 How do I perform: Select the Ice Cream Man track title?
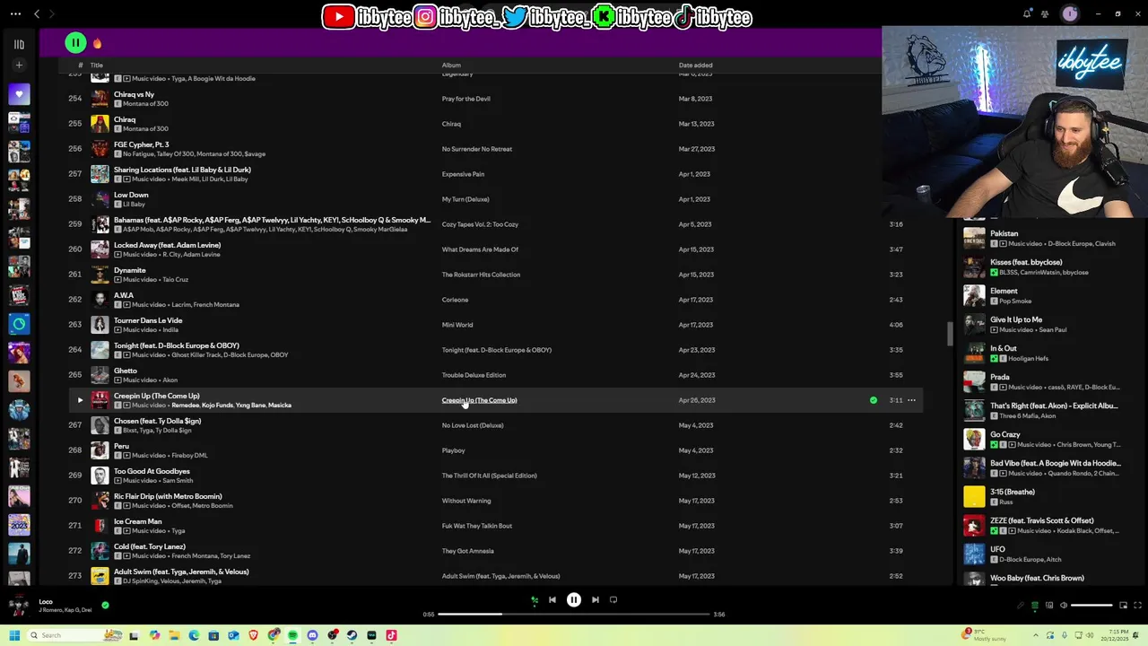point(138,521)
